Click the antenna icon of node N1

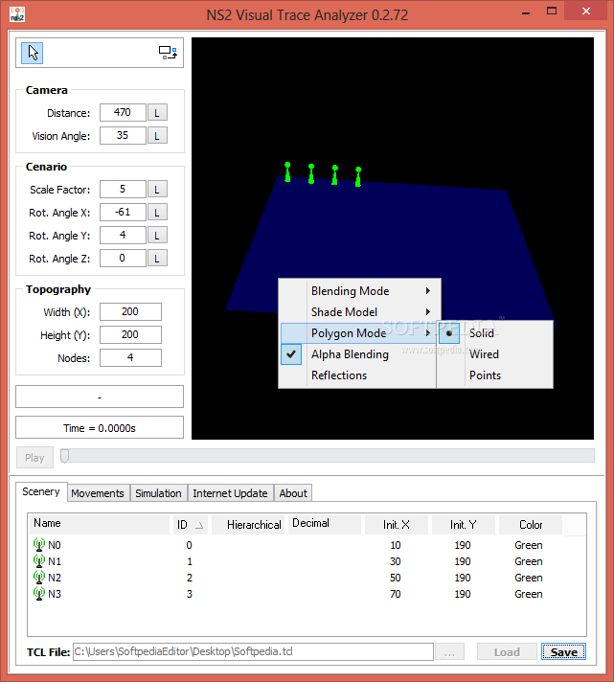click(x=39, y=561)
